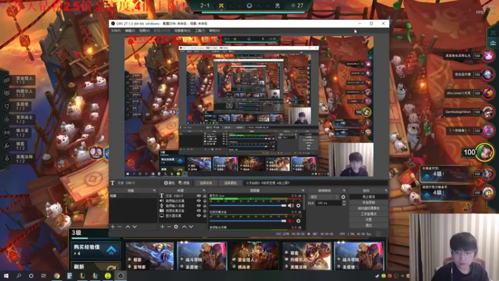Add a new source with Sources panel plus icon
This screenshot has height=281, width=499.
pyautogui.click(x=162, y=227)
